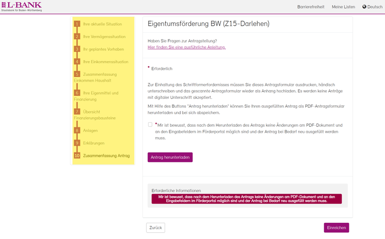The image size is (385, 239).
Task: Tick the PDF changes acknowledgment checkbox
Action: 150,125
